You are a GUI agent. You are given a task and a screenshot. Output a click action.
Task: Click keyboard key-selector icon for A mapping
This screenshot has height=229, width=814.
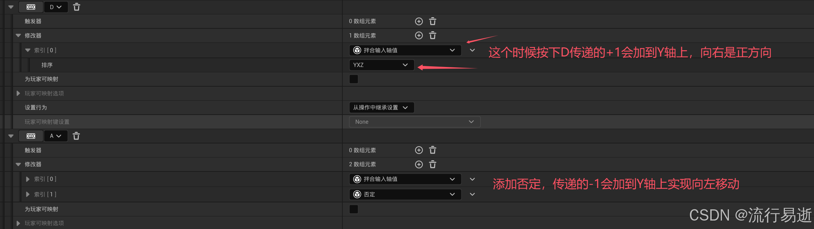[31, 136]
